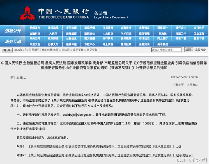This screenshot has width=209, height=164.
Task: Select 音频视频 menu item
Action: 126,38
